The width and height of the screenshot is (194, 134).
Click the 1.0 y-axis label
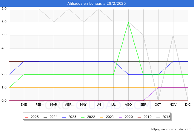(4, 87)
